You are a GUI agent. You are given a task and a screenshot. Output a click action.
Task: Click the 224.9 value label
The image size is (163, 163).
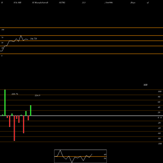click(37, 96)
